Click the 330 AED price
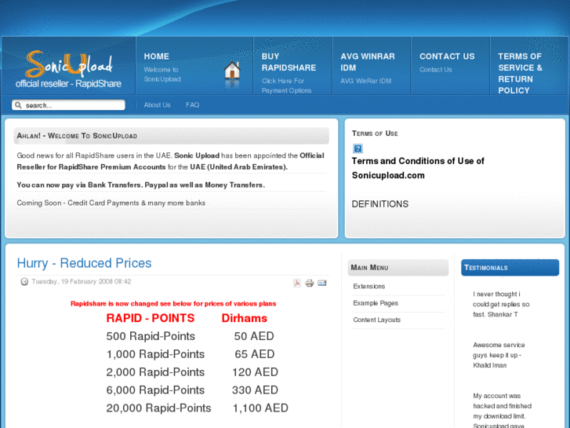 (x=255, y=390)
